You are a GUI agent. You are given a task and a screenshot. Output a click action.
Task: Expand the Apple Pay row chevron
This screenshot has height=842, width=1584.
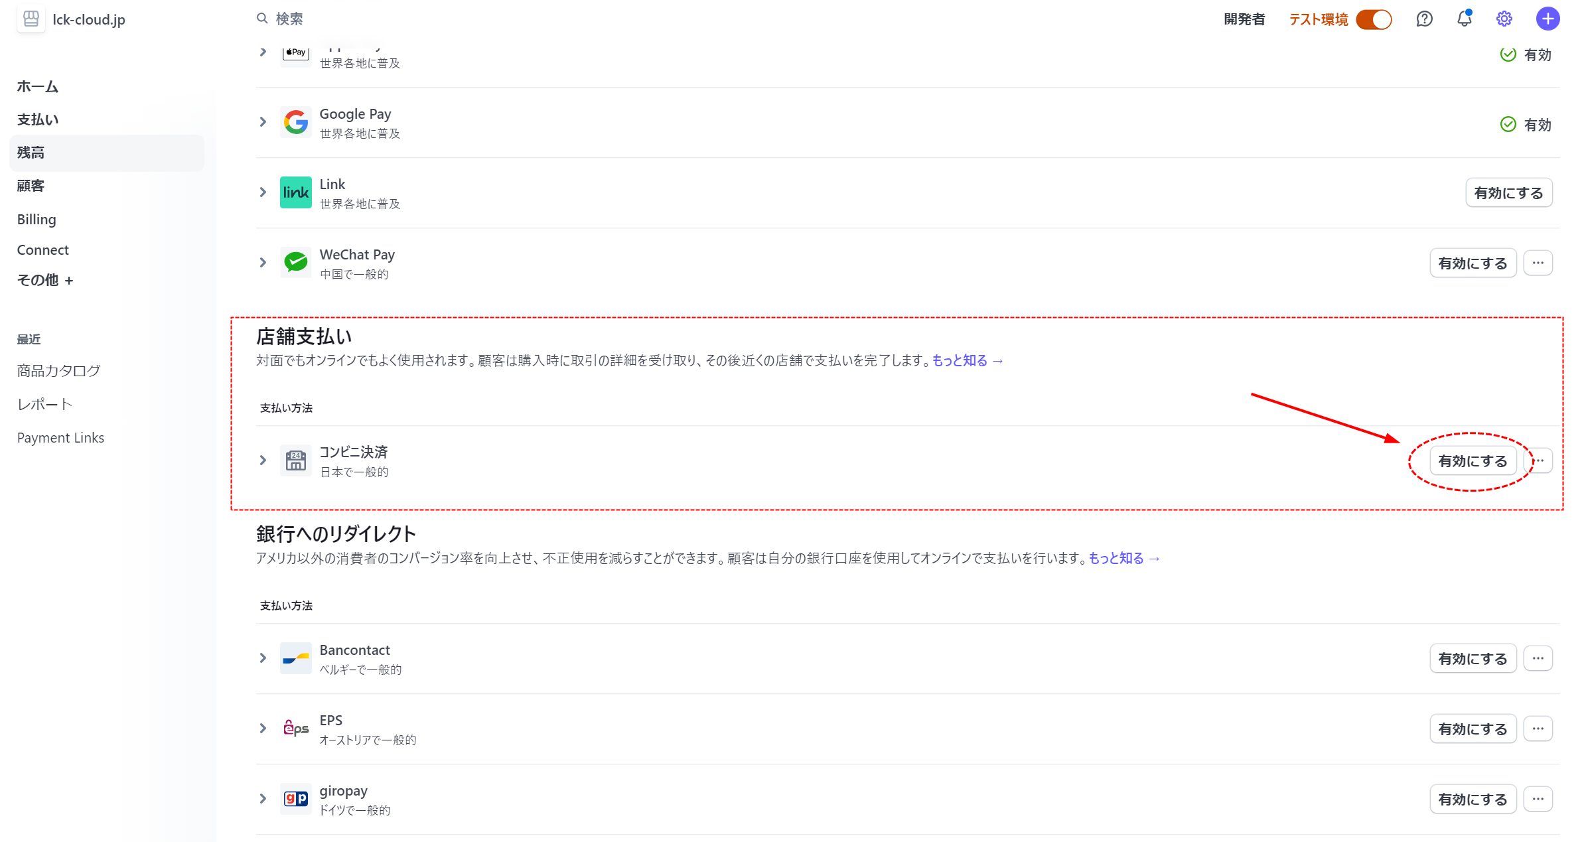pyautogui.click(x=263, y=52)
